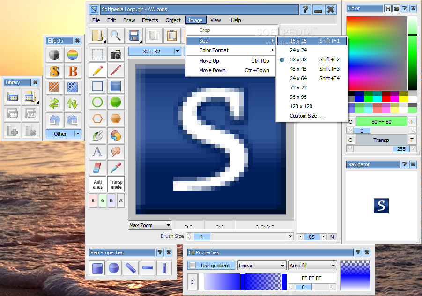Open new file toolbar icon

pyautogui.click(x=97, y=36)
